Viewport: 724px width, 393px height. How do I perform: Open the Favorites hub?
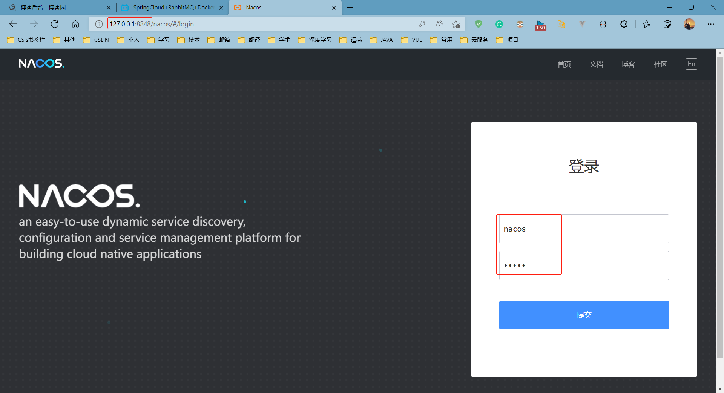pyautogui.click(x=647, y=24)
